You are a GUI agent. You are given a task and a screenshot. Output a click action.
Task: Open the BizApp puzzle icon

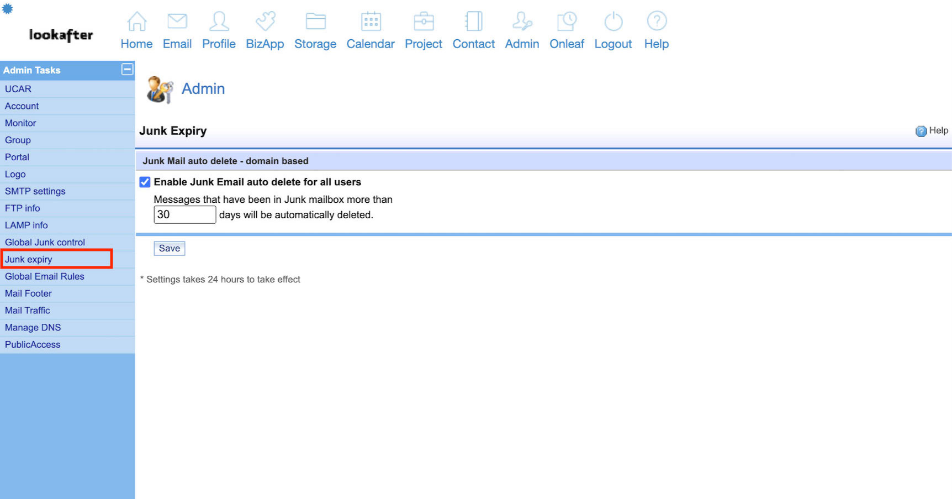265,22
